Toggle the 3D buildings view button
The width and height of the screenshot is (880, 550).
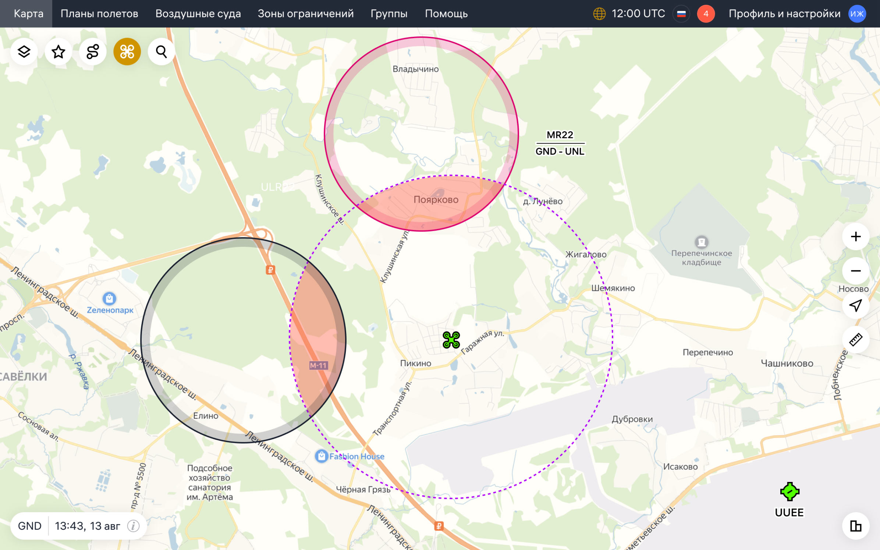(856, 526)
